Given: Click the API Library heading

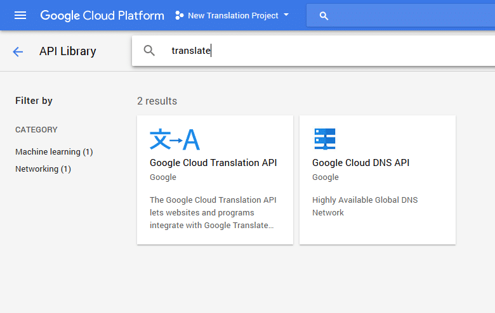Looking at the screenshot, I should pos(67,51).
